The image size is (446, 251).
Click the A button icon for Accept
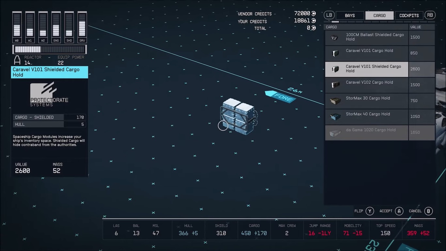pos(399,211)
